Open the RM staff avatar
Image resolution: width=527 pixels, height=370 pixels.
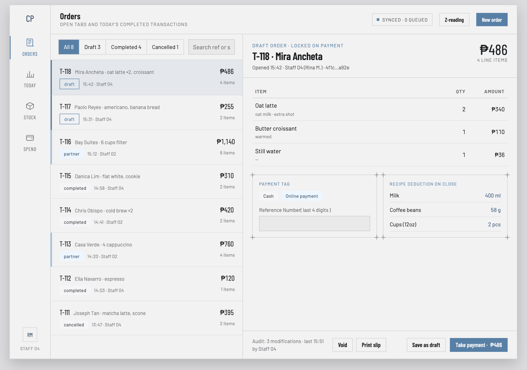(x=30, y=335)
